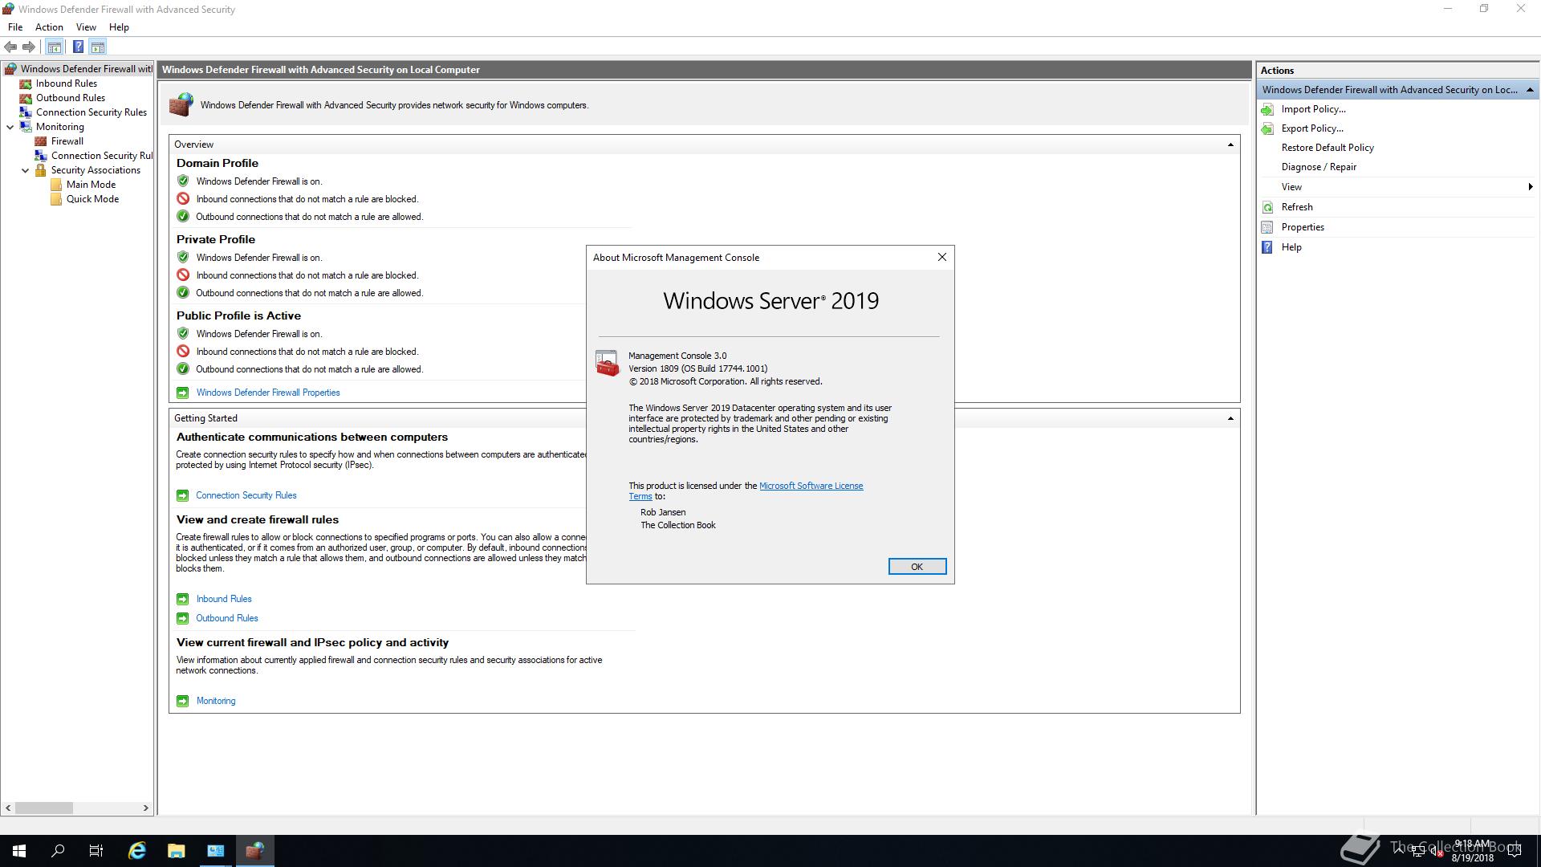
Task: Open the Inbound Rules link in Getting Started
Action: pos(224,599)
